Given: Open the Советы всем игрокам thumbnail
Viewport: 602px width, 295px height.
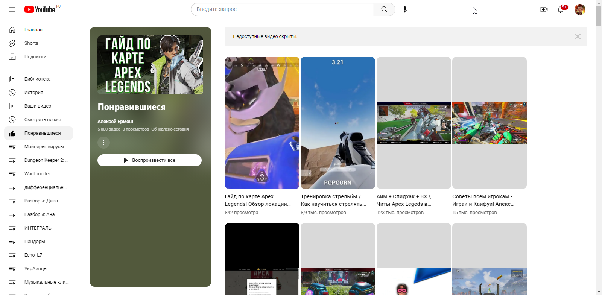Looking at the screenshot, I should click(x=490, y=123).
